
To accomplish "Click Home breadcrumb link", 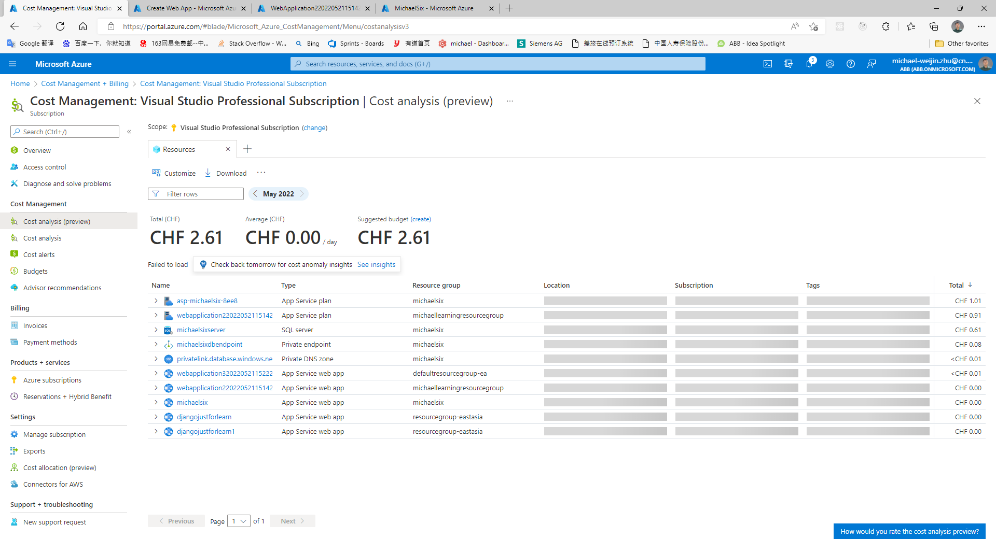I will coord(20,83).
